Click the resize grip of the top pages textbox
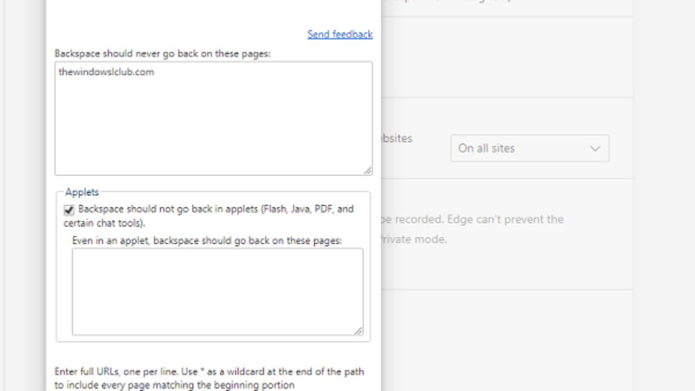This screenshot has width=695, height=391. [x=367, y=170]
